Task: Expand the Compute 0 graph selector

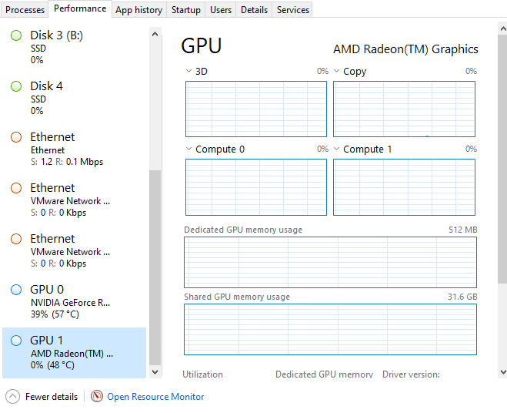Action: [x=189, y=149]
